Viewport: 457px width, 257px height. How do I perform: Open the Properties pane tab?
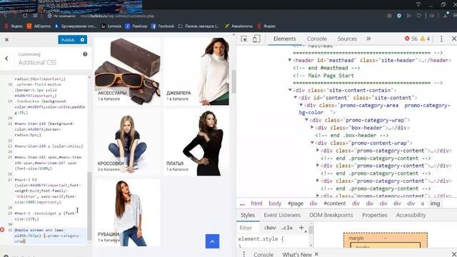click(374, 215)
